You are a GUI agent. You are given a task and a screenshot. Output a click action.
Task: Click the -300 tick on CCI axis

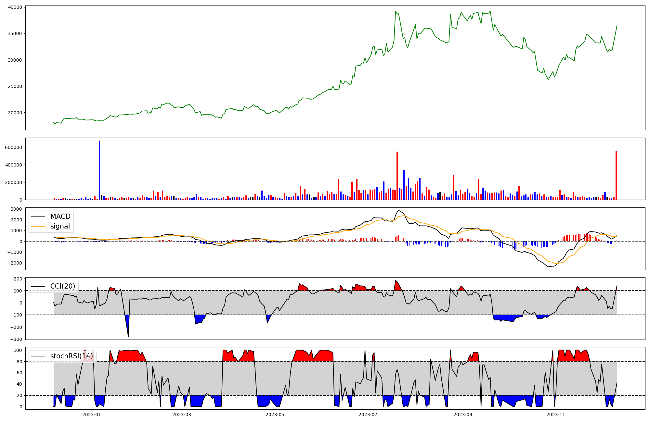(16, 339)
